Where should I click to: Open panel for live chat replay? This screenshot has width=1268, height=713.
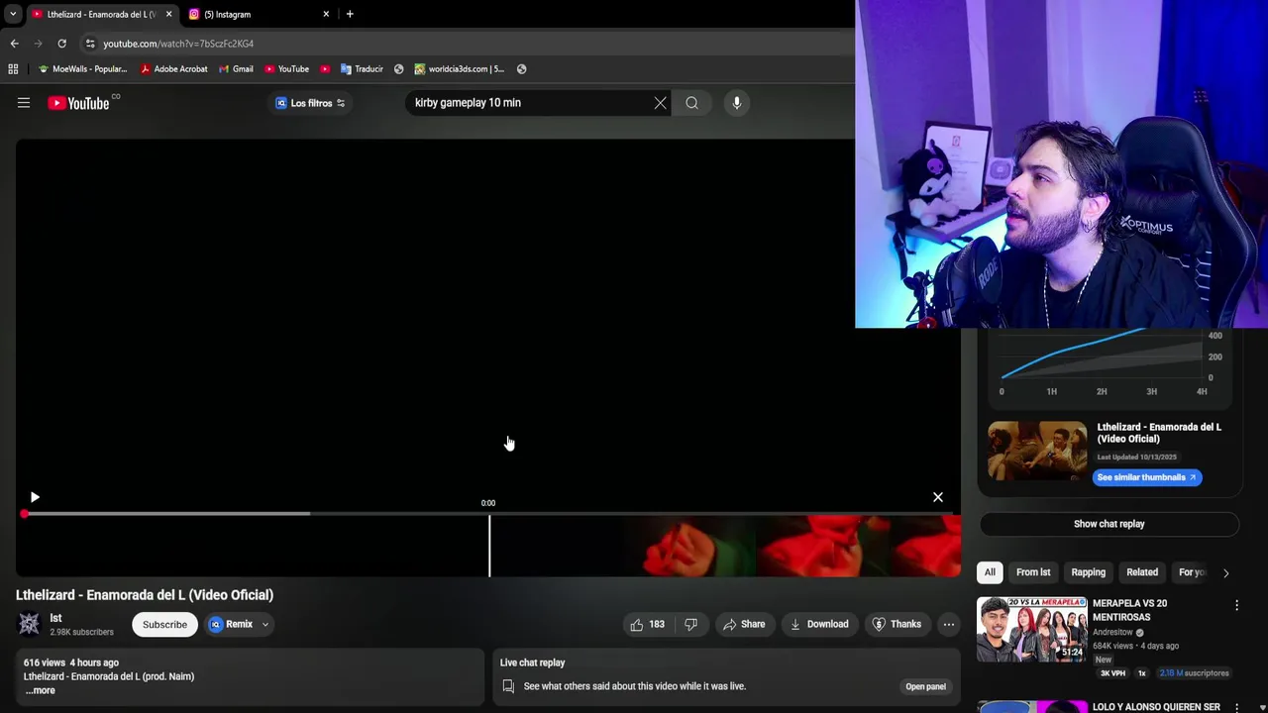(x=925, y=686)
